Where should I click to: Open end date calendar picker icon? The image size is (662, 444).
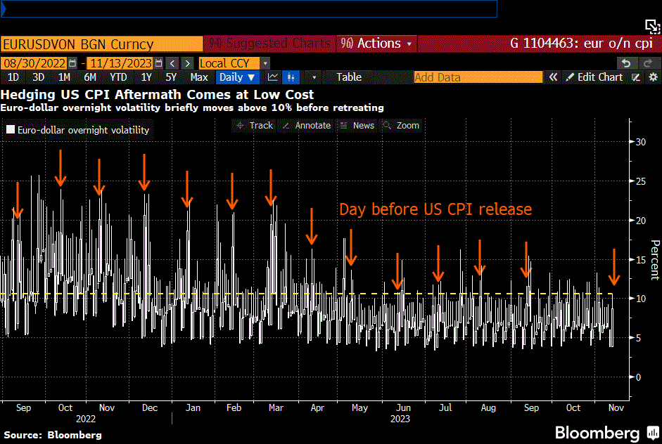click(159, 63)
